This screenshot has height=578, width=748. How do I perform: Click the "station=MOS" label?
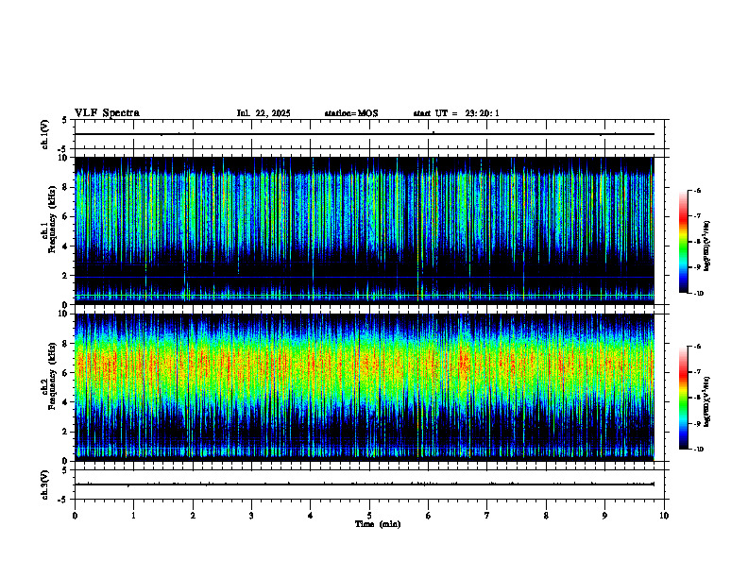[351, 113]
